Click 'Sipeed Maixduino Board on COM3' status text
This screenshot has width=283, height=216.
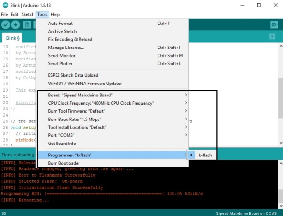[246, 213]
